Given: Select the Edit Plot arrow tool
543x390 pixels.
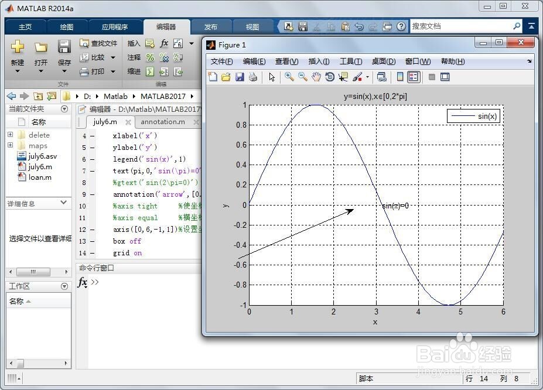Looking at the screenshot, I should [272, 77].
